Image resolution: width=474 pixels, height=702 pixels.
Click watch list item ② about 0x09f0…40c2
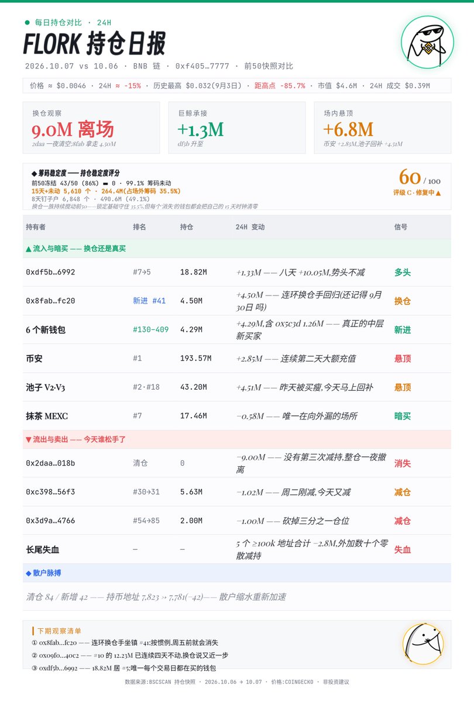[130, 655]
